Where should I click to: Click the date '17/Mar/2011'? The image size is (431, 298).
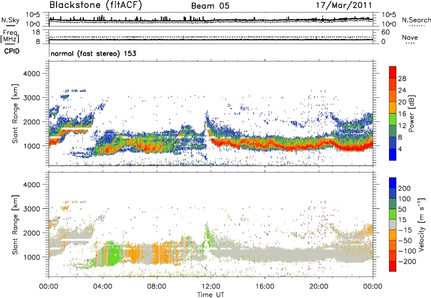(x=344, y=5)
